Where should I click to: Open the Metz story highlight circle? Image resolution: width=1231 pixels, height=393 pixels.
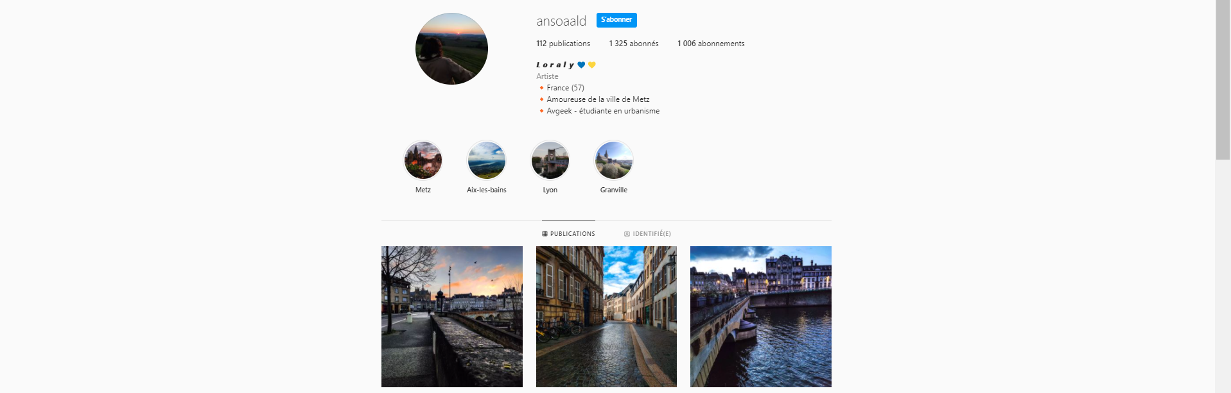click(423, 160)
